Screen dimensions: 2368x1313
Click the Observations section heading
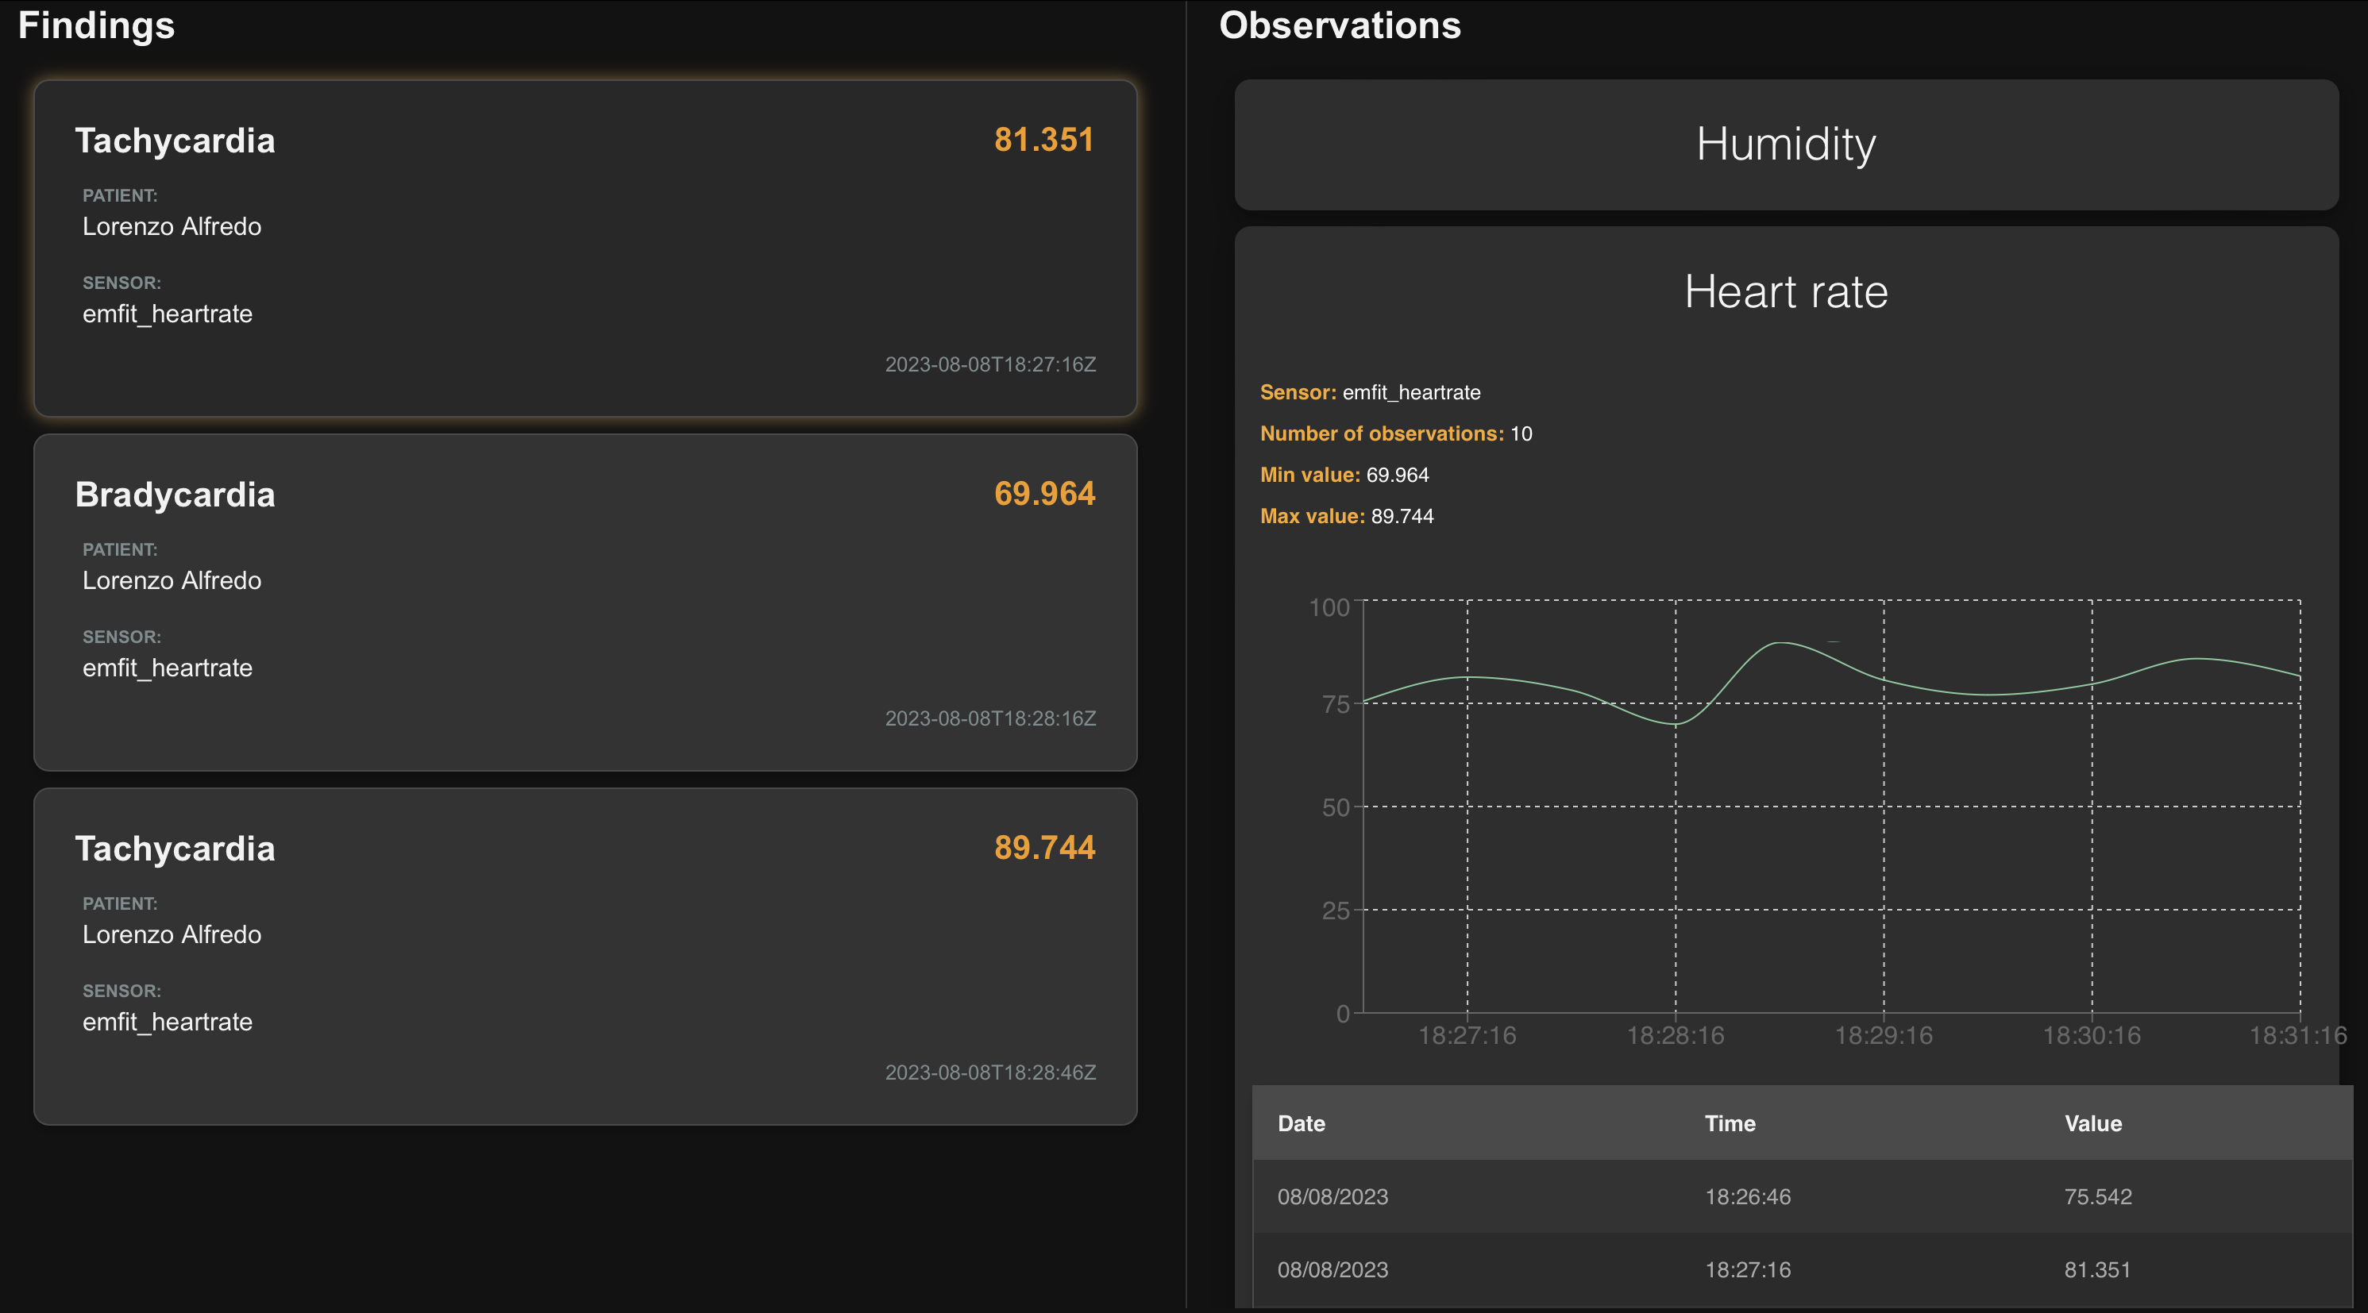tap(1340, 25)
